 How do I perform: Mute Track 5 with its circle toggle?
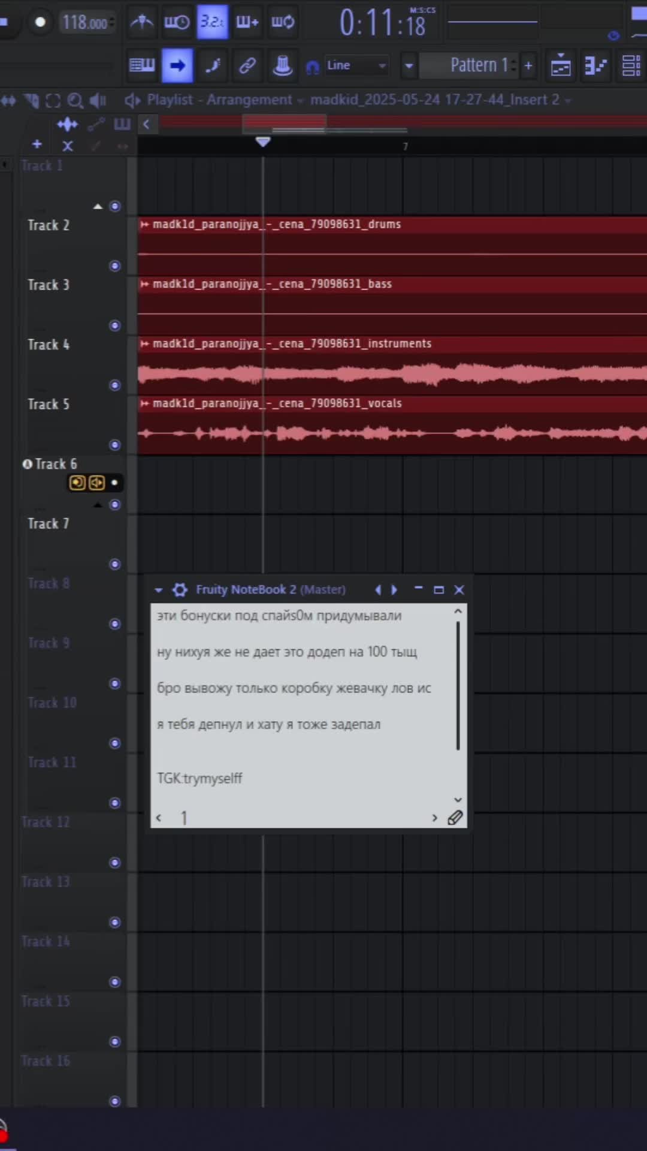coord(115,445)
